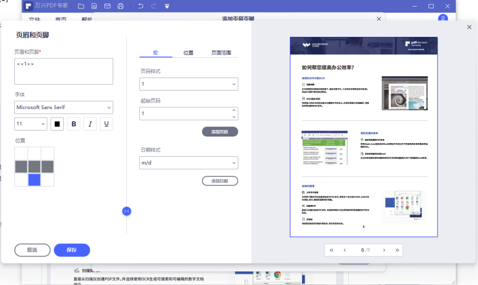Click the email envelope icon in title bar
This screenshot has width=478, height=285.
tap(108, 6)
